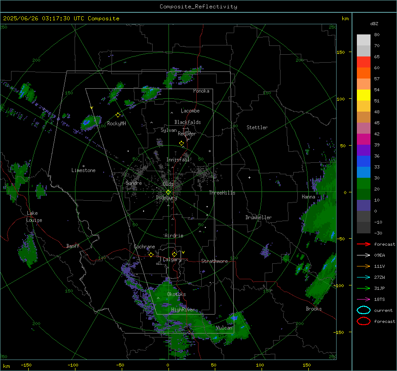
Task: Click the red forecast ellipse legend icon
Action: tap(363, 321)
